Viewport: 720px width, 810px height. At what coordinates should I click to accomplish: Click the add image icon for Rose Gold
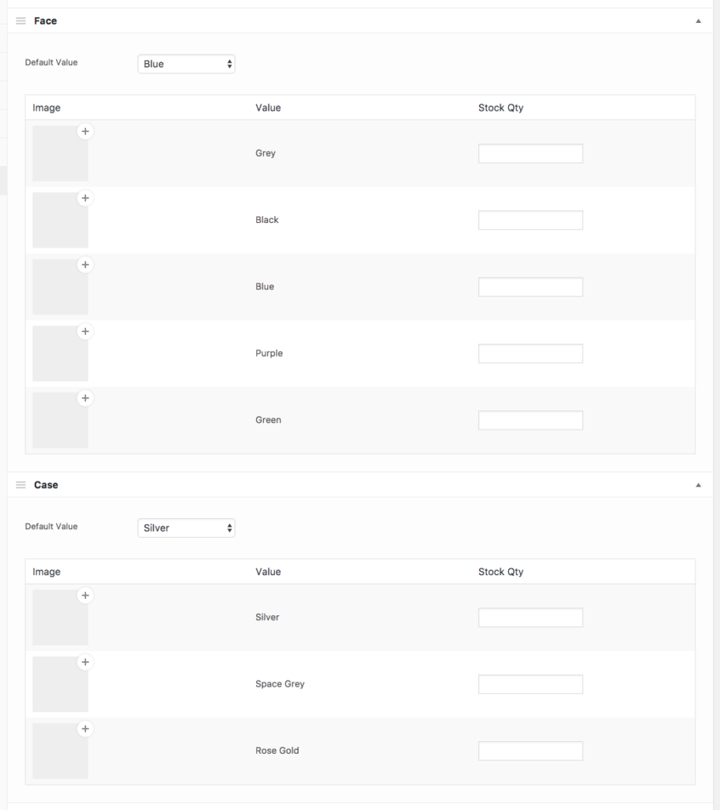pyautogui.click(x=85, y=729)
